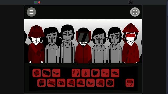Select the bottom-row angular glasses icon
The height and width of the screenshot is (94, 168).
pos(91,83)
